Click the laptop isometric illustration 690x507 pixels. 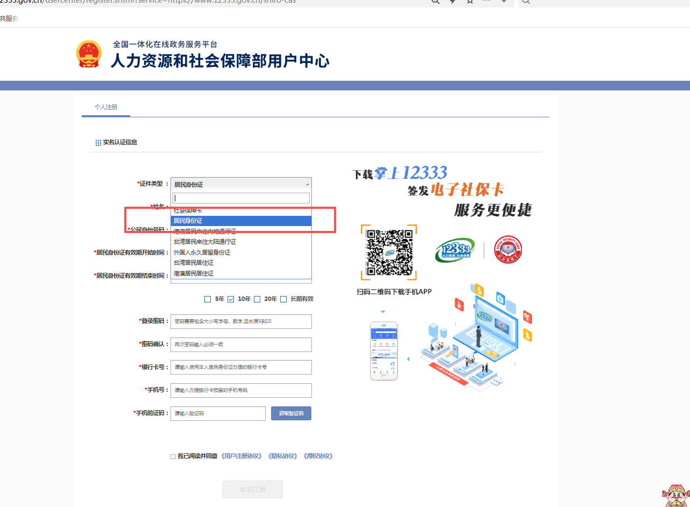pos(486,328)
